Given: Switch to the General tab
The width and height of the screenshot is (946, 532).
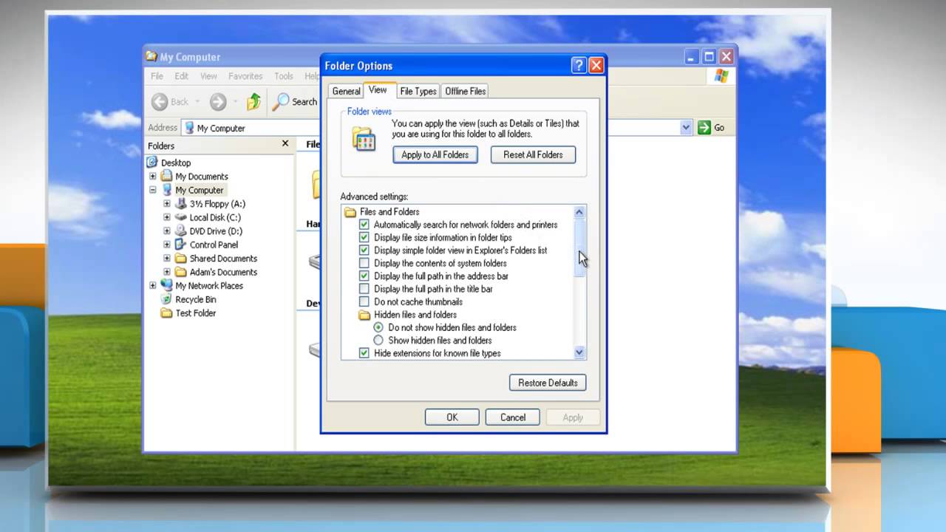Looking at the screenshot, I should pyautogui.click(x=346, y=91).
